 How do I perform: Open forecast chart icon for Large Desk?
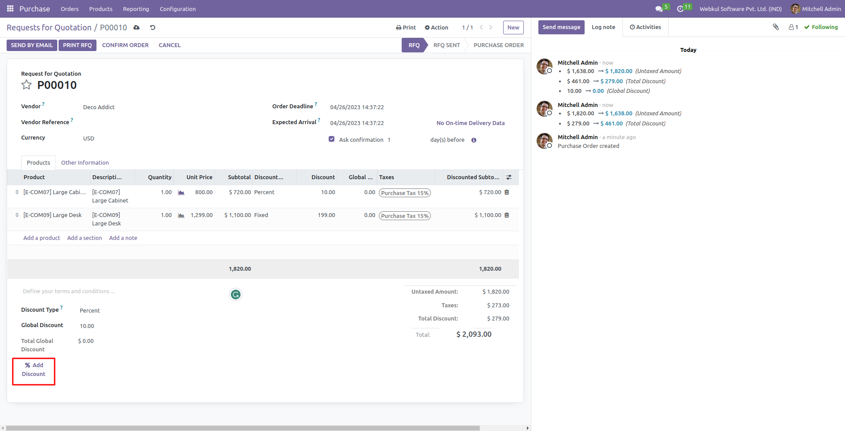pyautogui.click(x=181, y=215)
